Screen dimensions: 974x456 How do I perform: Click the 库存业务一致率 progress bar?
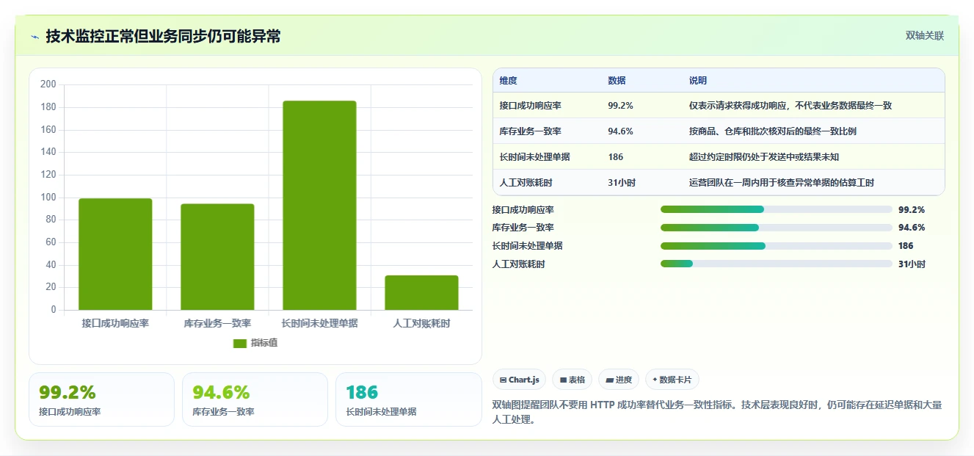(x=776, y=228)
